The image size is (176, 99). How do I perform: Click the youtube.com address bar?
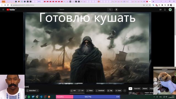tap(76, 5)
